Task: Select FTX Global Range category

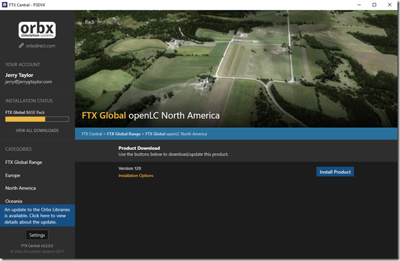Action: click(x=24, y=162)
